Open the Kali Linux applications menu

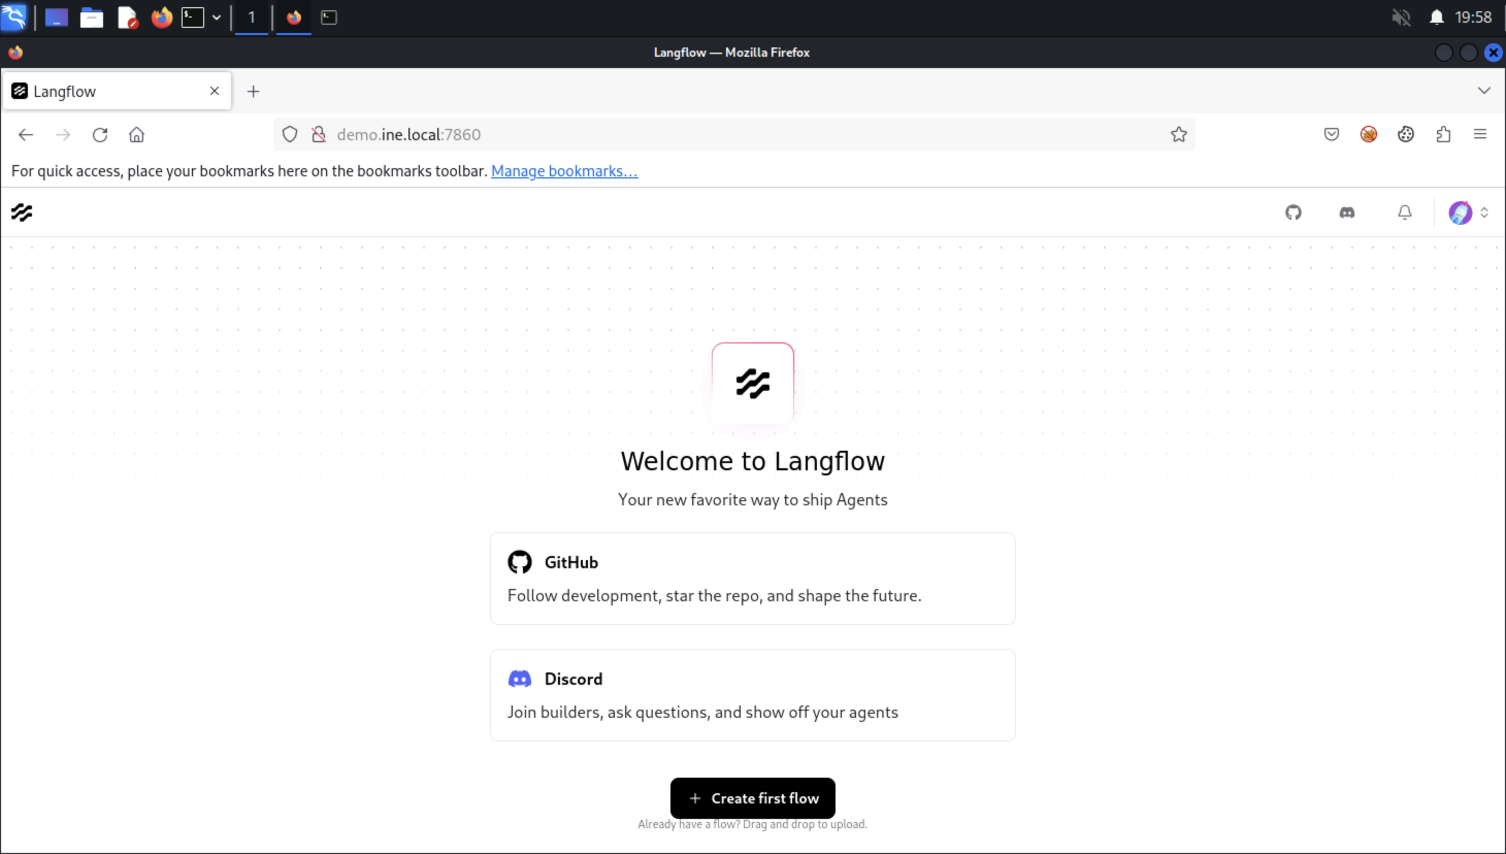[14, 17]
